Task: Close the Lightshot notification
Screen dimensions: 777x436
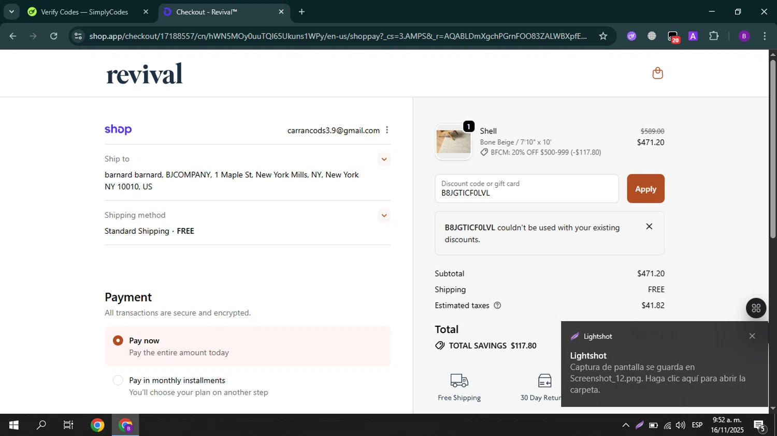Action: 752,336
